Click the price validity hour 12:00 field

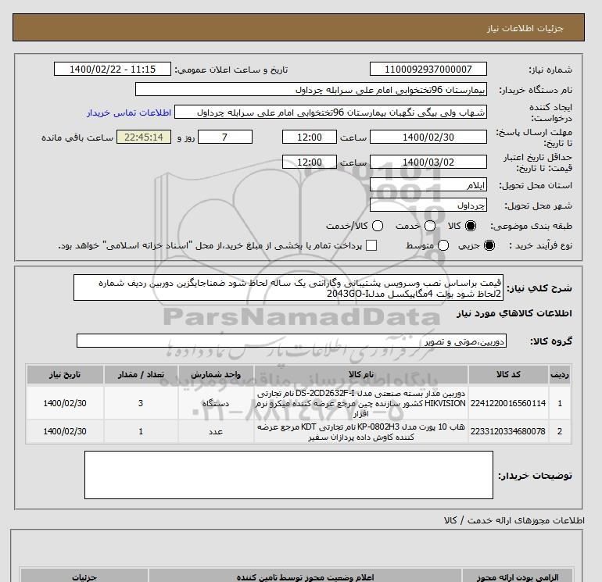(x=310, y=162)
